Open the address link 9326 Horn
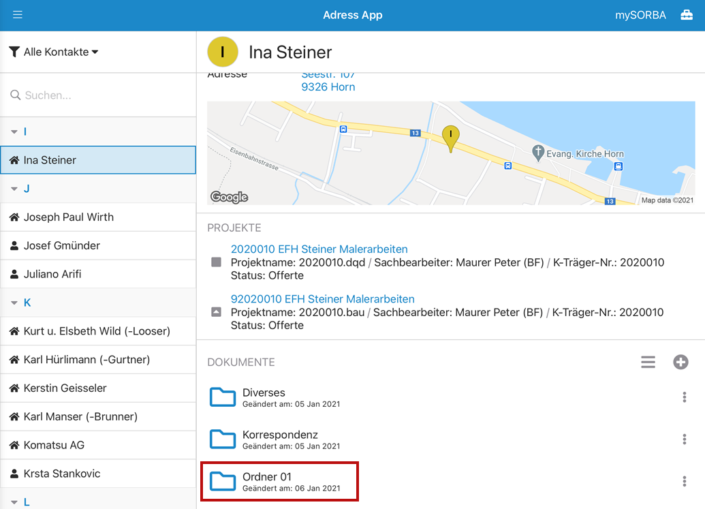Viewport: 705px width, 509px height. point(328,87)
